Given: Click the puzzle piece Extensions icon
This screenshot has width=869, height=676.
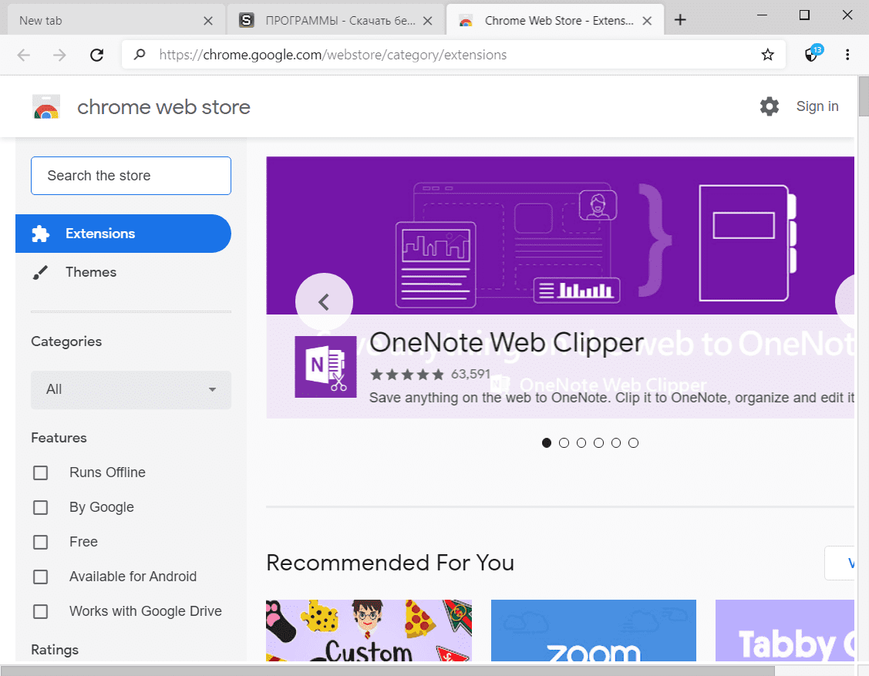Looking at the screenshot, I should click(x=40, y=234).
